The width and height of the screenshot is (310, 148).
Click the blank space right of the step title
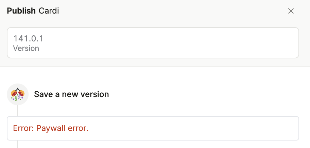coord(204,94)
